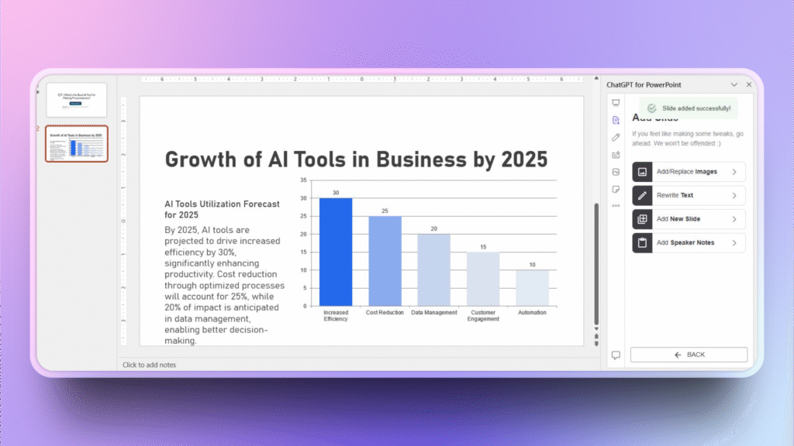Open the ellipsis more-options sidebar icon
Screen dimensions: 794x446
(x=616, y=205)
